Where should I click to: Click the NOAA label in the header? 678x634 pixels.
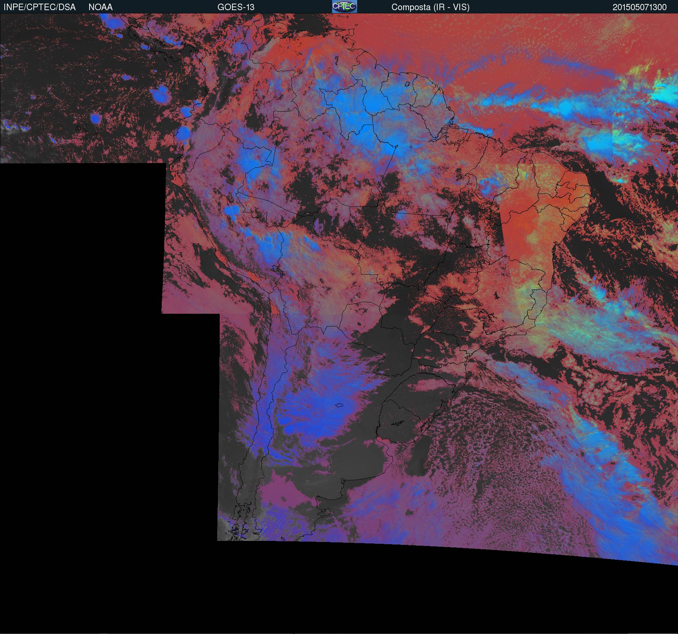100,7
